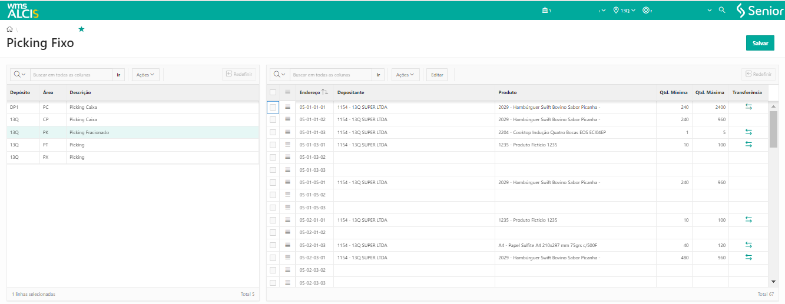The width and height of the screenshot is (785, 304).
Task: Expand the user menu chevron in header
Action: pyautogui.click(x=710, y=11)
